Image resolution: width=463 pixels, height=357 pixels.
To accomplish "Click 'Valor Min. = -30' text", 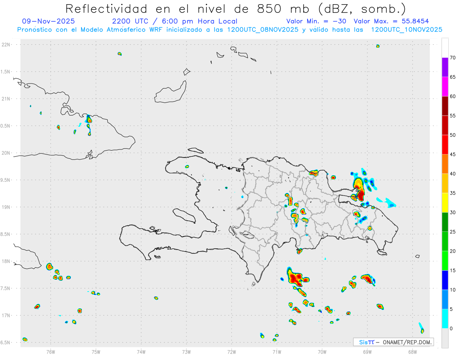I will click(x=316, y=21).
